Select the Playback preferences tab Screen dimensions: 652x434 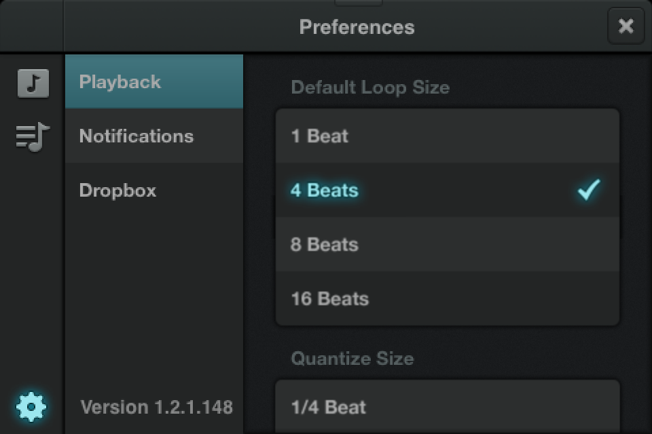[154, 82]
